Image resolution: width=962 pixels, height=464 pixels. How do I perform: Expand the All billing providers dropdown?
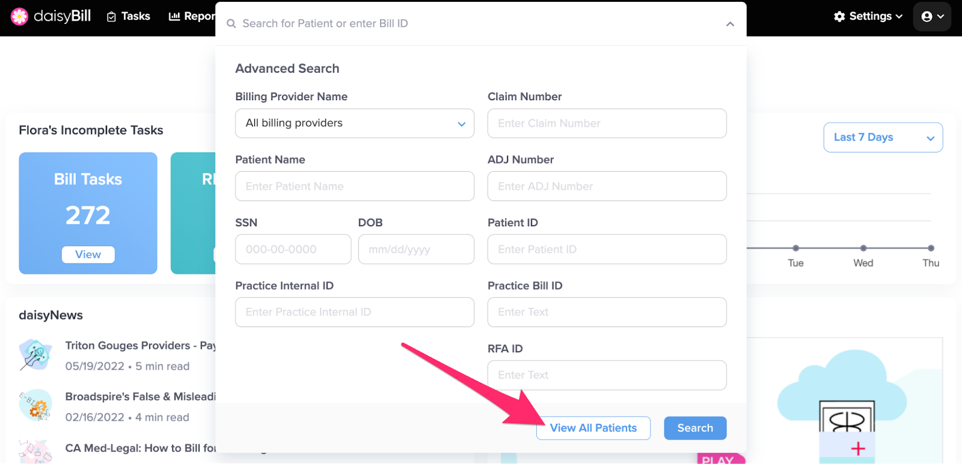click(x=355, y=124)
